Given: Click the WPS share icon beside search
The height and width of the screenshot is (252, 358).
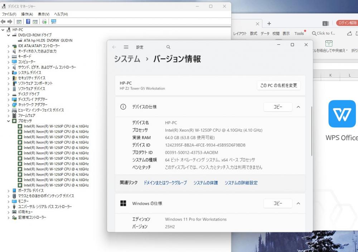Looking at the screenshot, I should 349,33.
